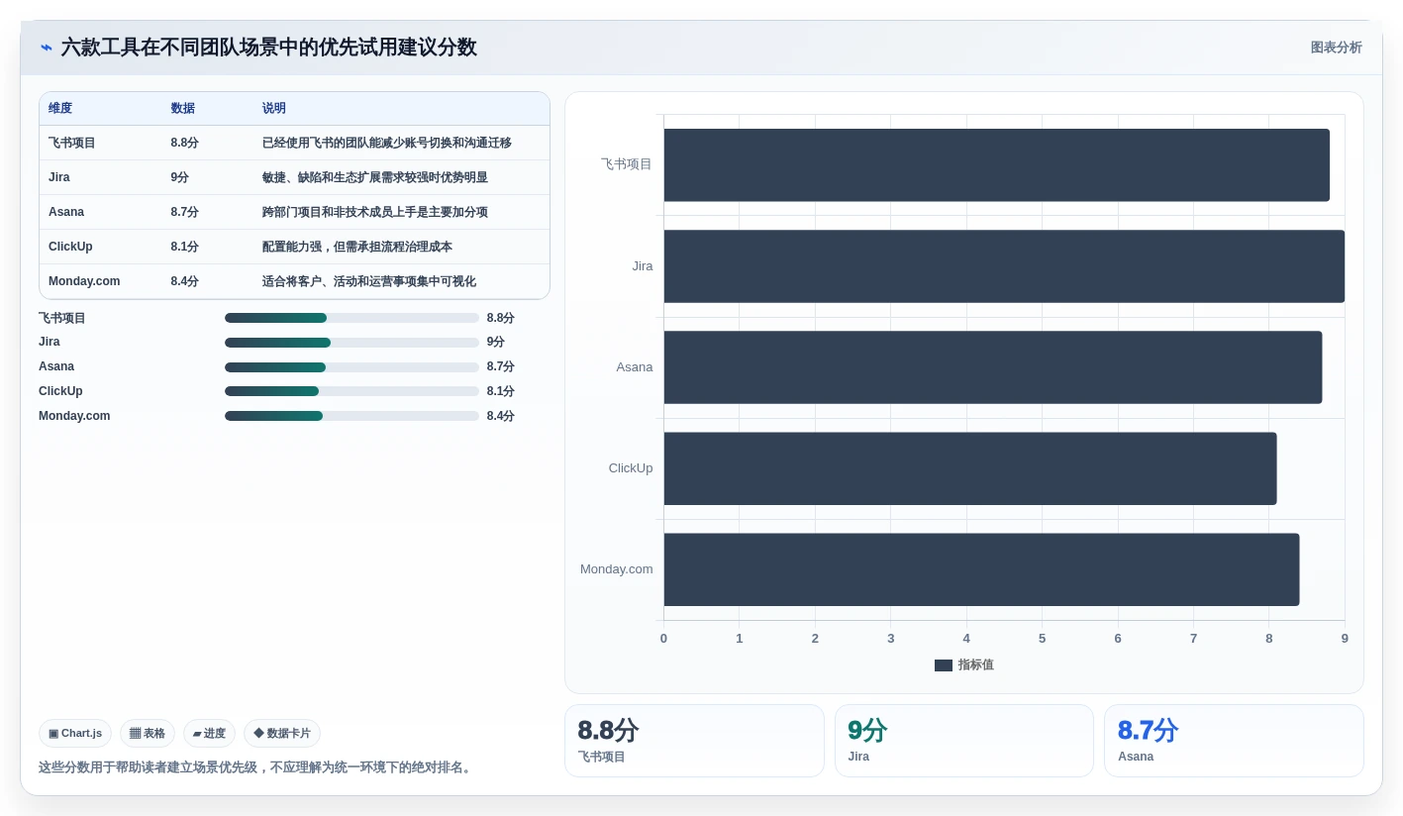This screenshot has width=1403, height=816.
Task: Click description 适合将客户、活动和运营事项集中可视化
Action: pos(369,281)
